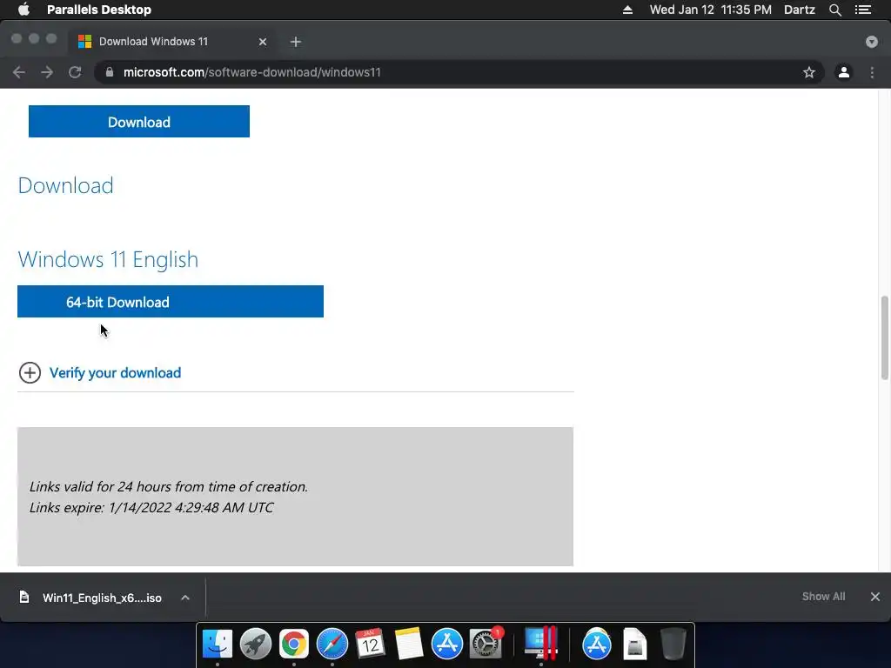Screen dimensions: 891x668
Task: Open Notes from the dock
Action: tap(409, 644)
